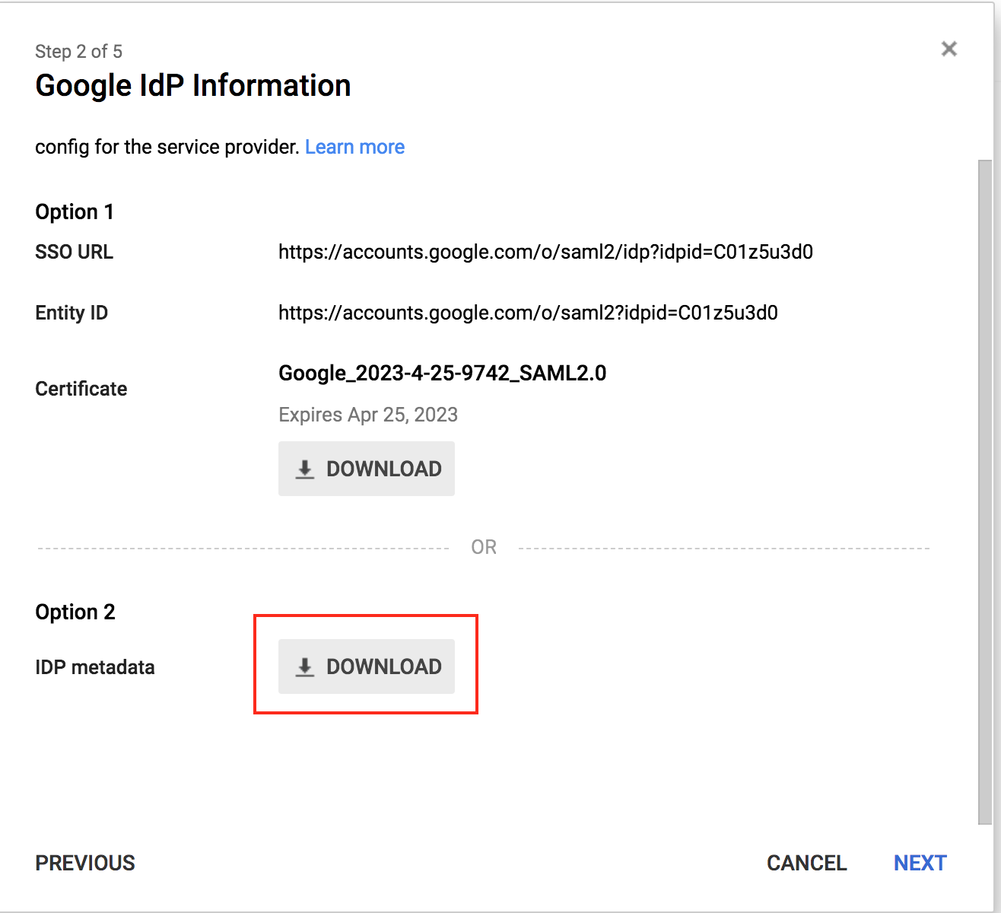The height and width of the screenshot is (913, 1001).
Task: Click the dialog's vertical scrollbar
Action: (984, 487)
